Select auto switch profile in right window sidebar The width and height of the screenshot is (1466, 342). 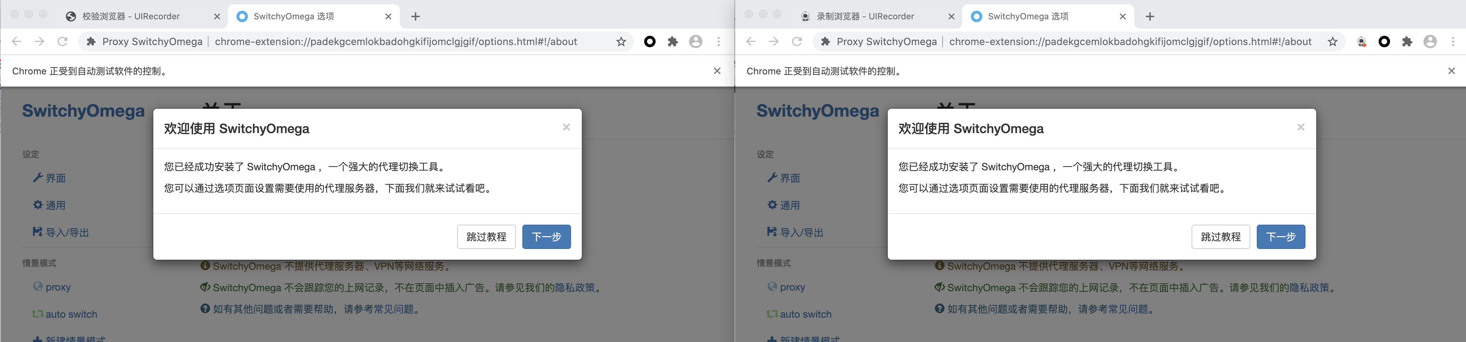click(x=805, y=314)
